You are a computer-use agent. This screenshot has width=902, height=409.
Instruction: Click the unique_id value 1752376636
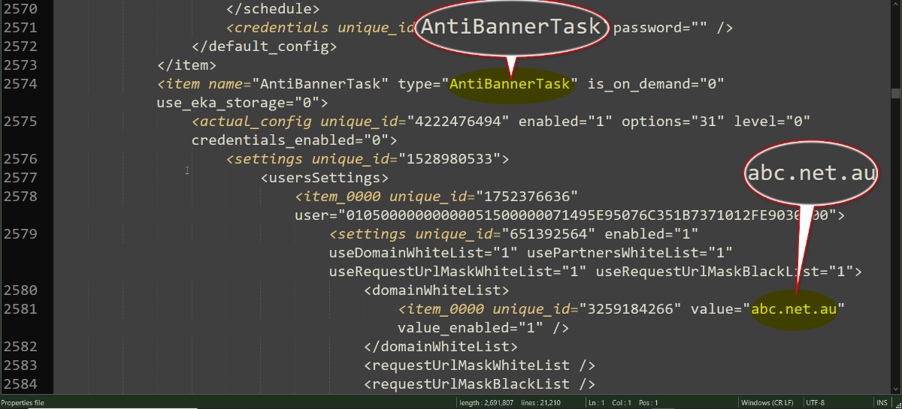(x=528, y=197)
